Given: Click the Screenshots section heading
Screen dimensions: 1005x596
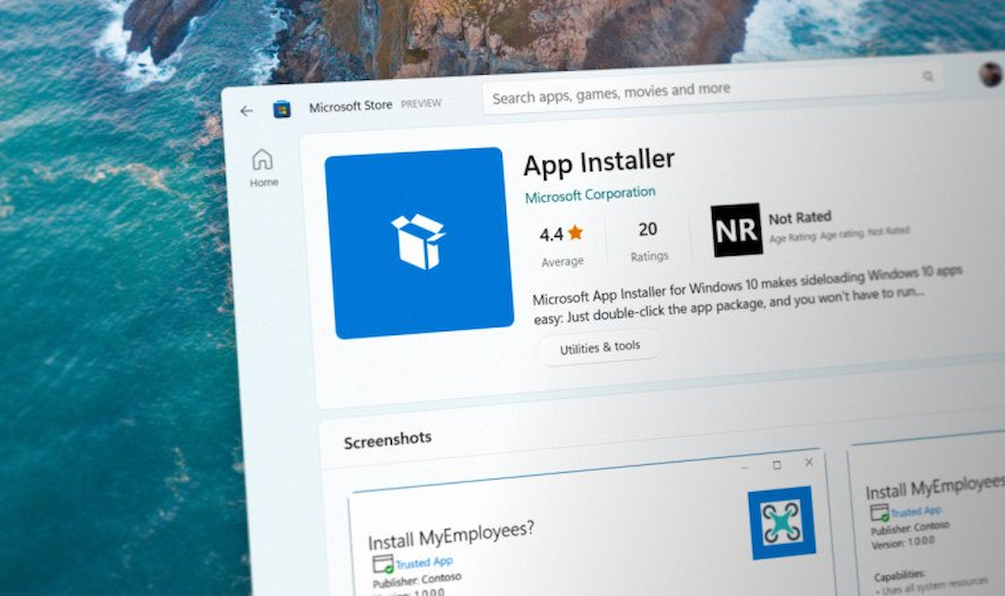Looking at the screenshot, I should coord(388,440).
